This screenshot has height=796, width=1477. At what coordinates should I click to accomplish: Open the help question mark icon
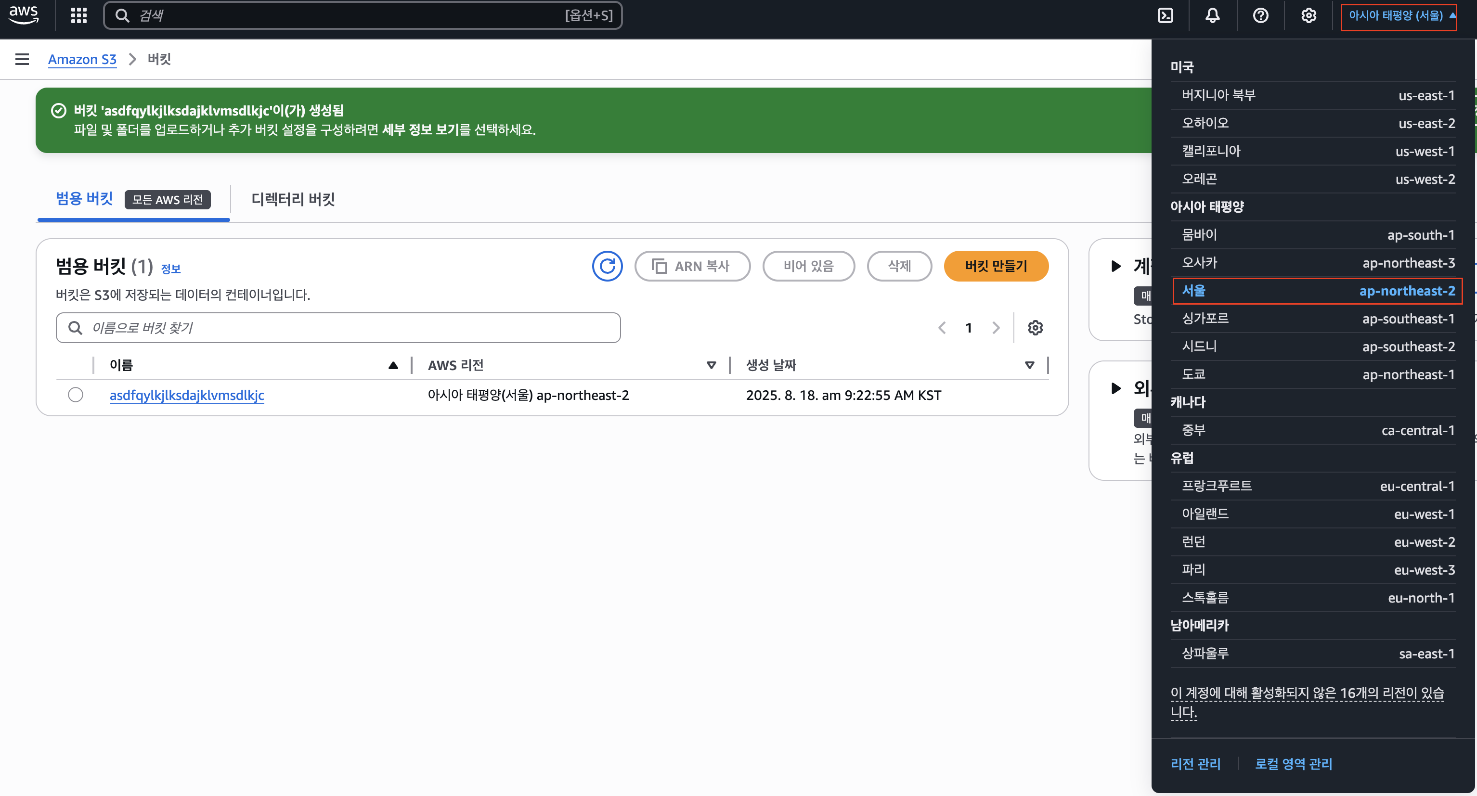[1260, 15]
